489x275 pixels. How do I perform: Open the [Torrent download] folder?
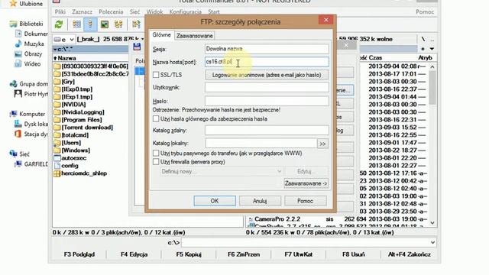click(x=83, y=128)
